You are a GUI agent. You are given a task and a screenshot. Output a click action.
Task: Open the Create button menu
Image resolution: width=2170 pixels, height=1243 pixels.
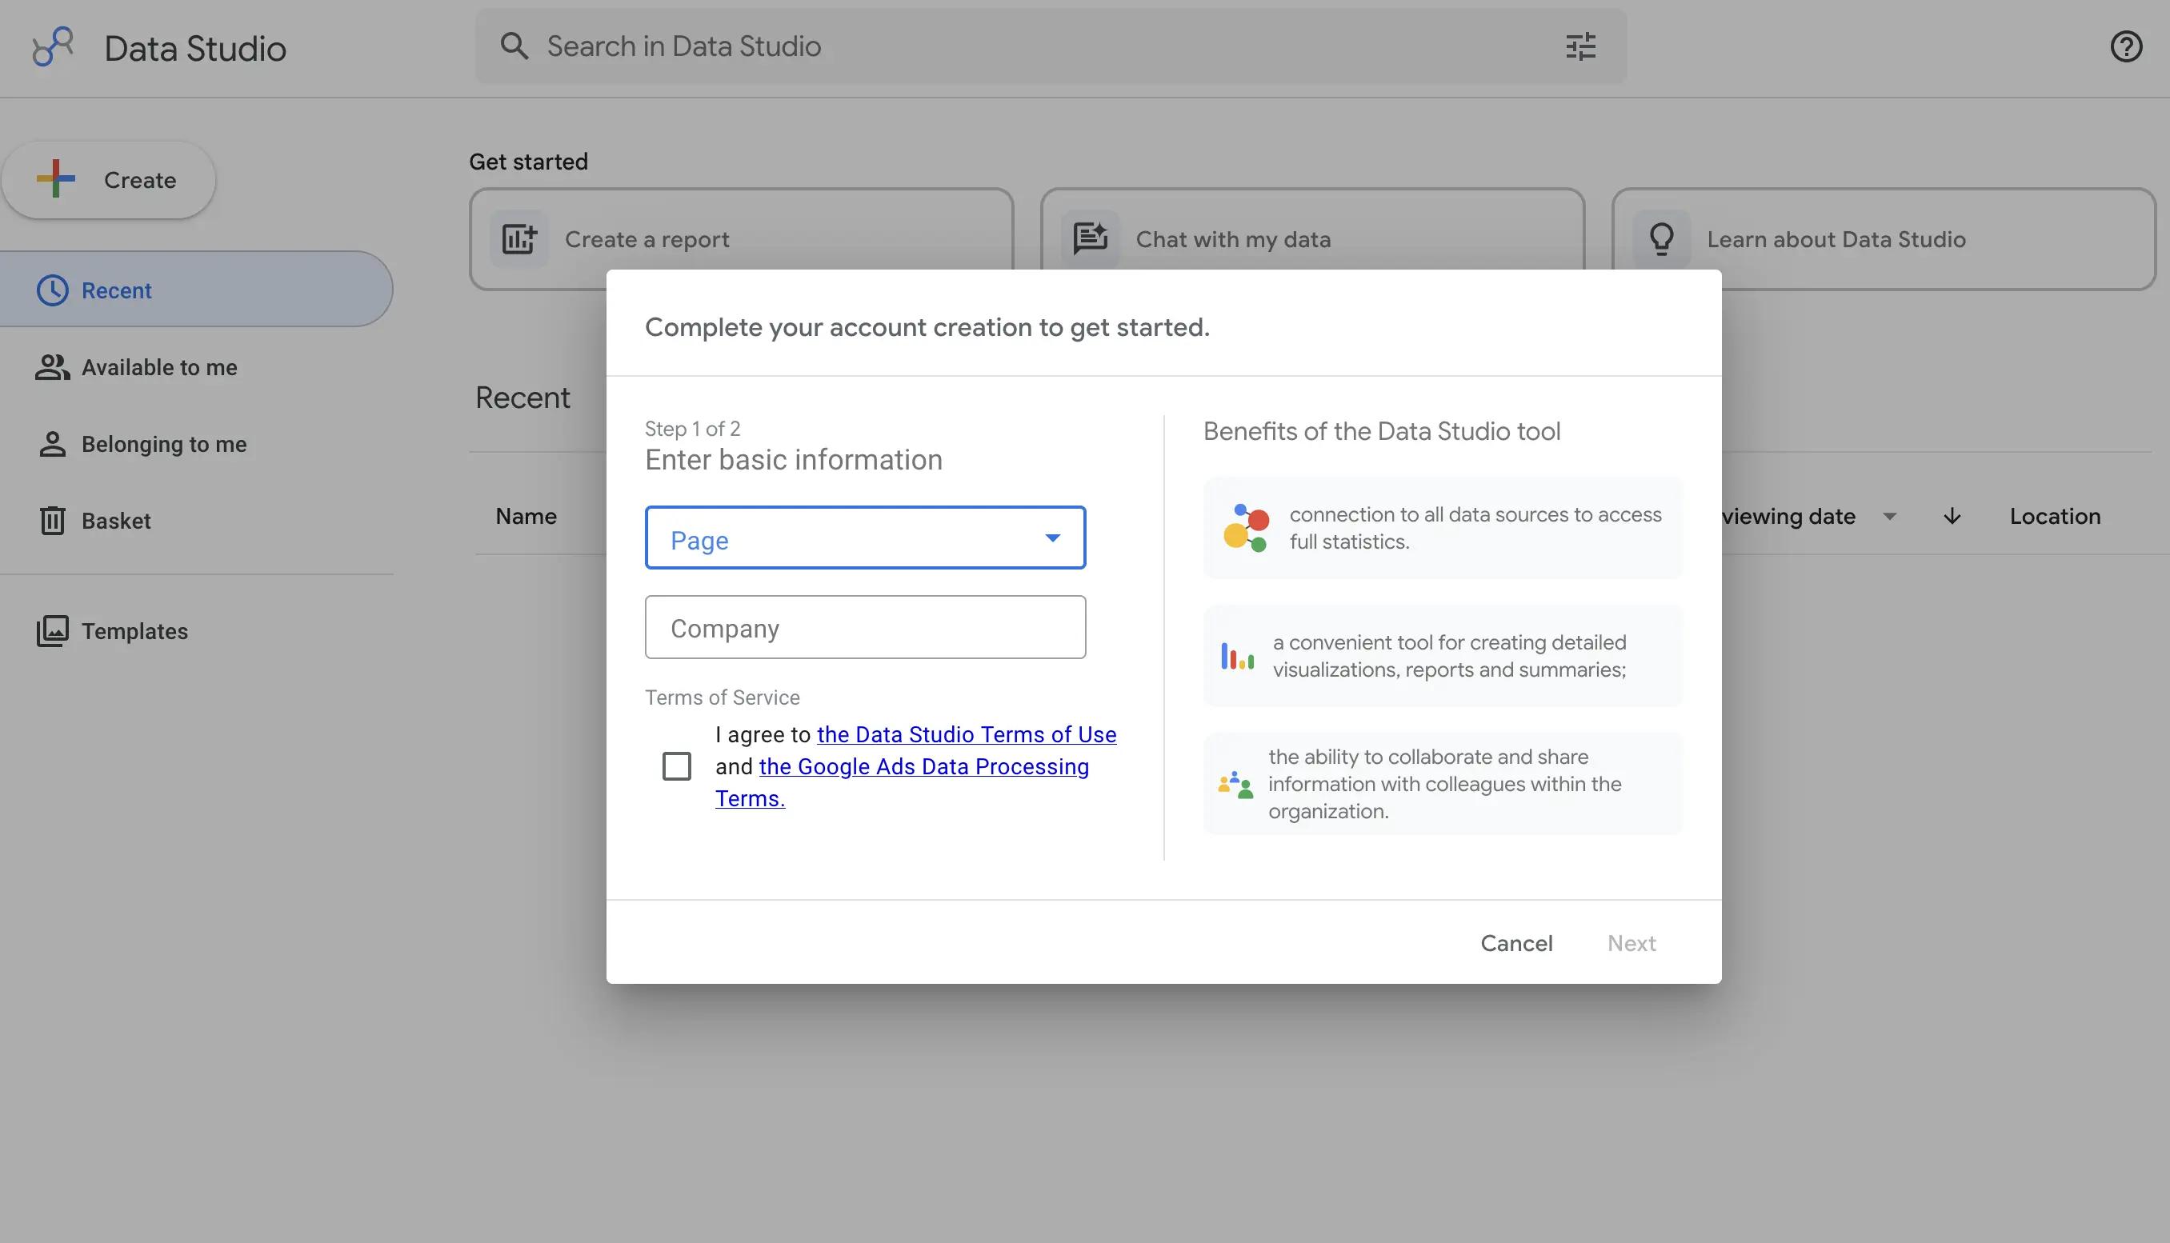click(109, 180)
